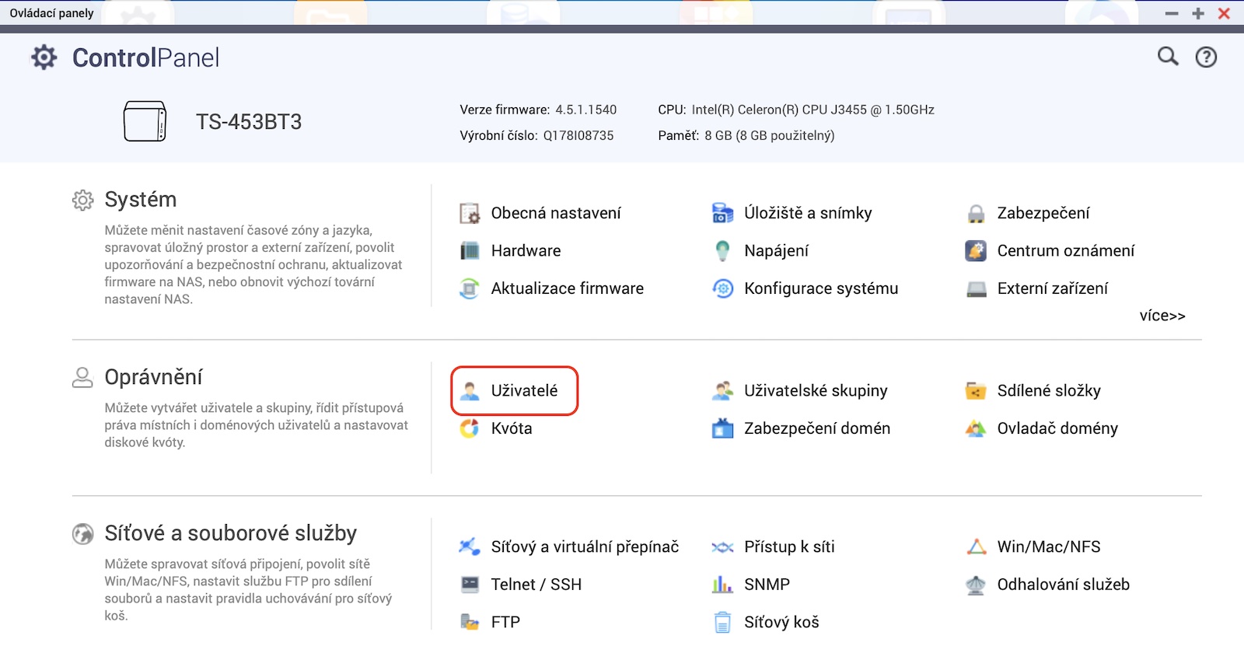Go to Win/Mac/NFS settings
The image size is (1244, 646).
point(1048,547)
